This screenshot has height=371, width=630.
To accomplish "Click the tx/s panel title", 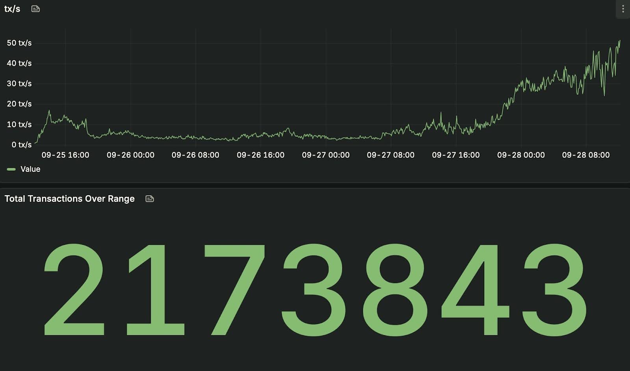I will click(12, 9).
